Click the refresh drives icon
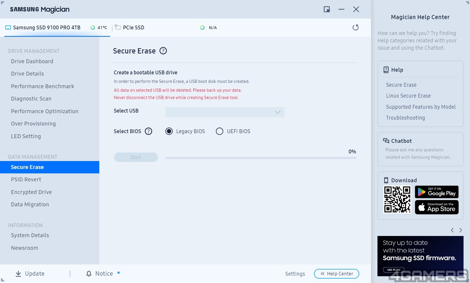470x283 pixels. pos(355,27)
